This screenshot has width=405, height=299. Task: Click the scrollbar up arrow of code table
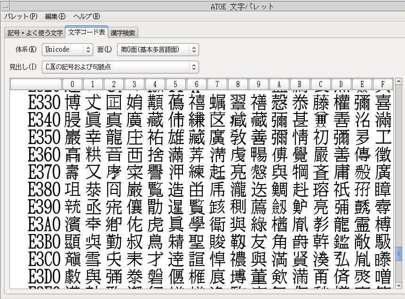399,82
